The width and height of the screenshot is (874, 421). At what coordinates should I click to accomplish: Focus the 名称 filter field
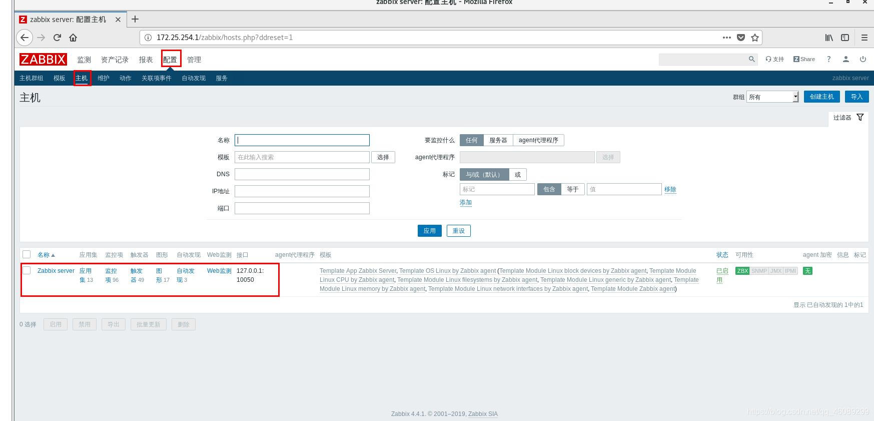[x=302, y=140]
